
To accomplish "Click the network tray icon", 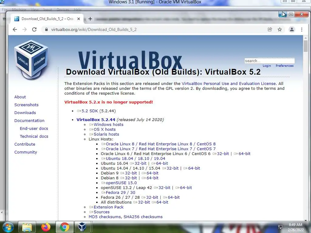I will (280, 227).
